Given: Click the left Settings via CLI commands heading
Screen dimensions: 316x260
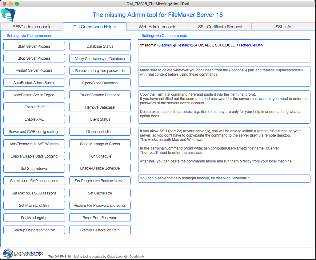Looking at the screenshot, I should 30,36.
